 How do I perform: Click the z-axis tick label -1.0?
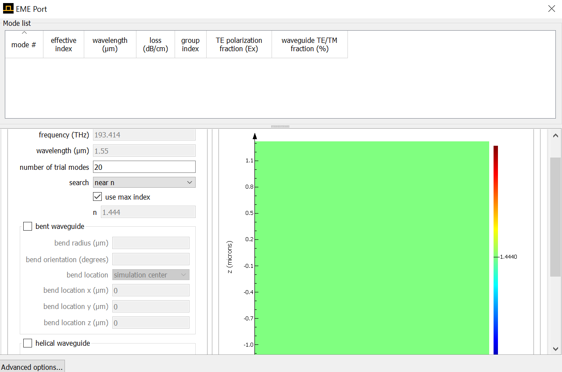tap(249, 344)
